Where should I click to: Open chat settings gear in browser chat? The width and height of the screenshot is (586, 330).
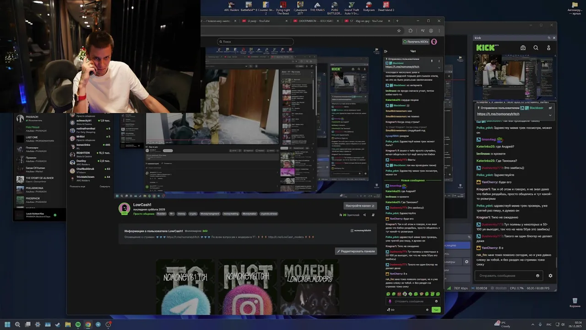[x=427, y=310]
